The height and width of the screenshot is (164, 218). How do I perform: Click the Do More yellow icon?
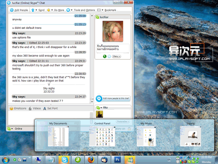coord(48,10)
